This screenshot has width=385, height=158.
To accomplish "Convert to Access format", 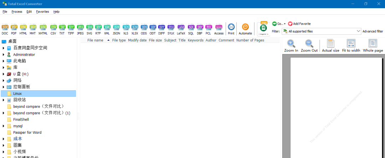I will coord(219,30).
